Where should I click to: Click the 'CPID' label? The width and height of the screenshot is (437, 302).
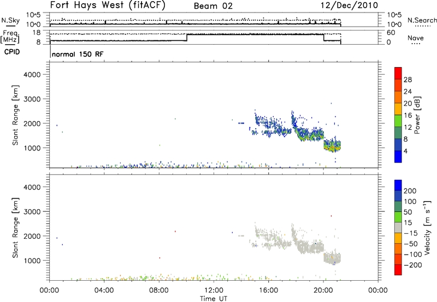tap(12, 52)
